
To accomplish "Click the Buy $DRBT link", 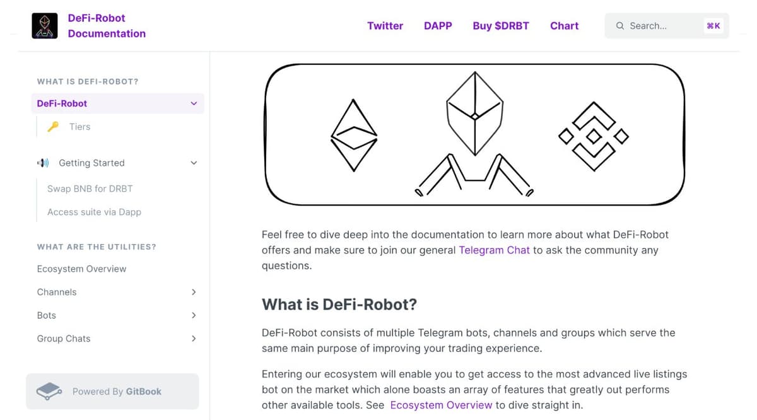I will tap(501, 26).
